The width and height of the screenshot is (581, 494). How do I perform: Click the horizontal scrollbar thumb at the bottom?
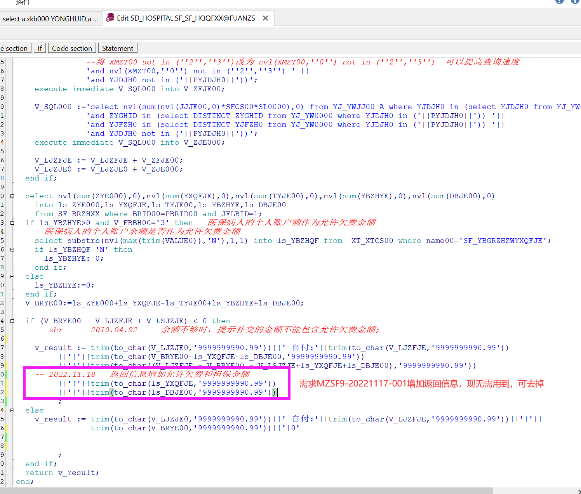point(246,491)
